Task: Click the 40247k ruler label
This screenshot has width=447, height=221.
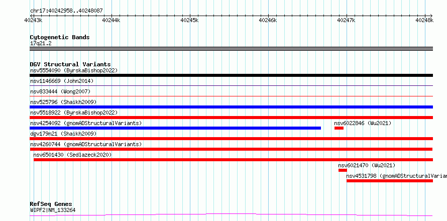Action: pos(347,20)
